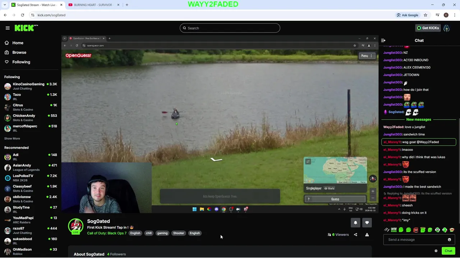Open Call of Duty: Black Ops 7 category
The image size is (460, 258).
(107, 233)
